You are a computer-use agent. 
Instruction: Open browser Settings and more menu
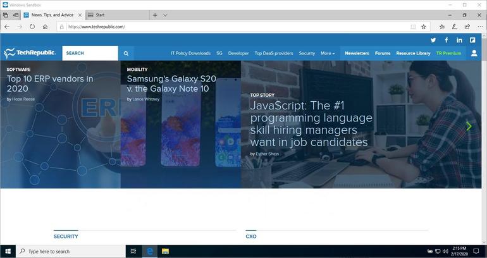[x=480, y=27]
